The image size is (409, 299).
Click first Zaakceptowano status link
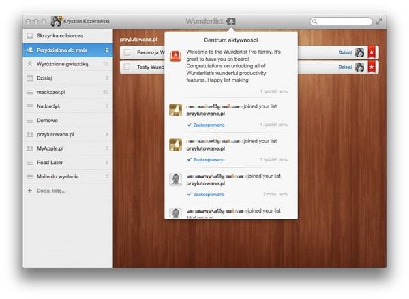coord(209,125)
